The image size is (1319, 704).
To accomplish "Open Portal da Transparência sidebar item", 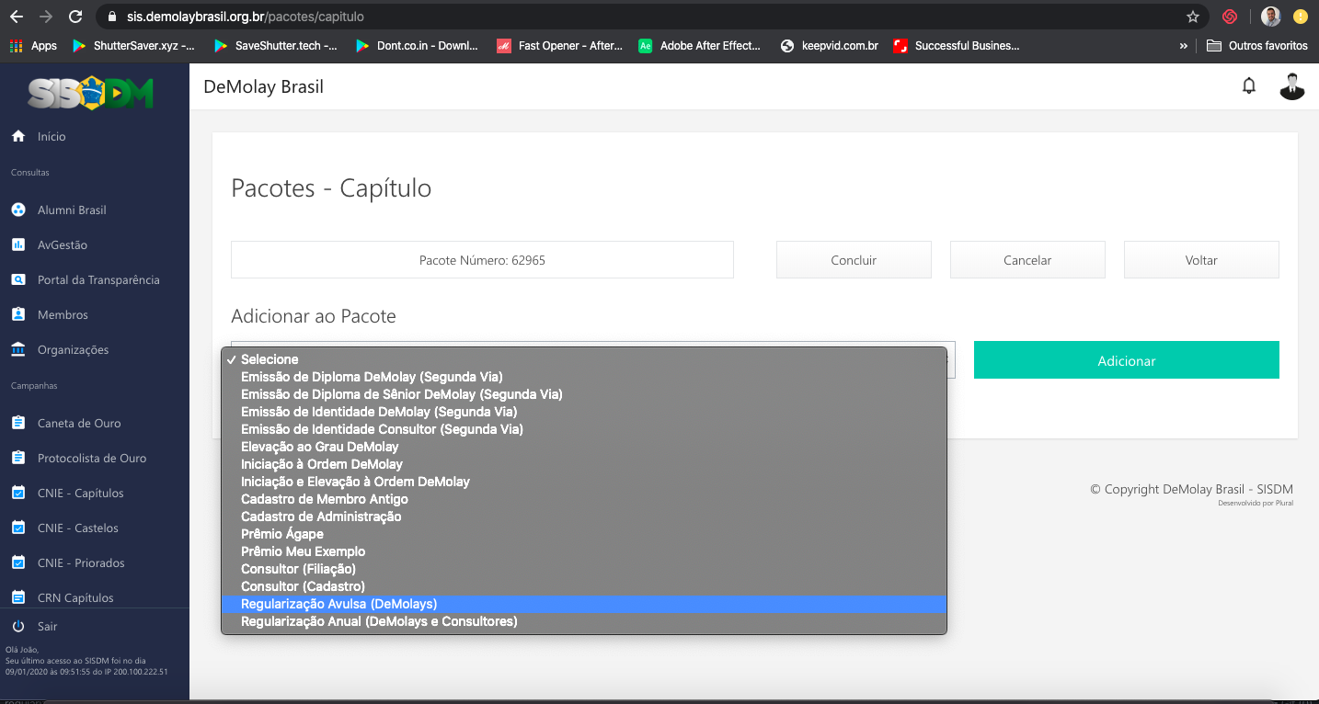I will 98,279.
